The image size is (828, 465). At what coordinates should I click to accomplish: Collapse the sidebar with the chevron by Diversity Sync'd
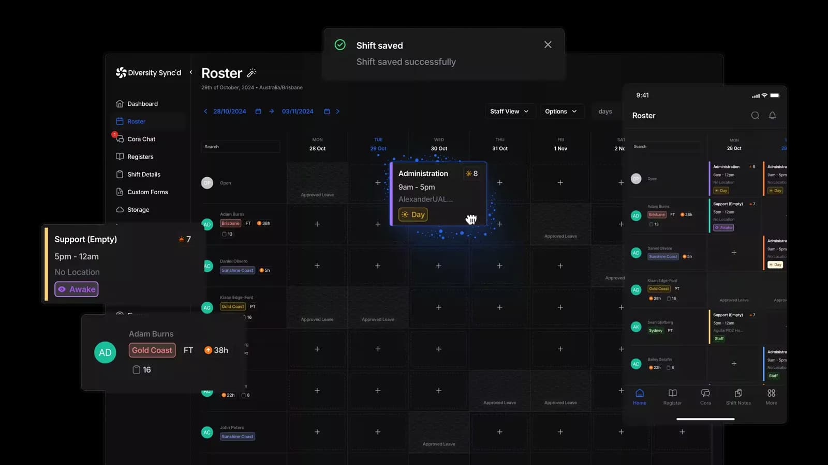[191, 72]
